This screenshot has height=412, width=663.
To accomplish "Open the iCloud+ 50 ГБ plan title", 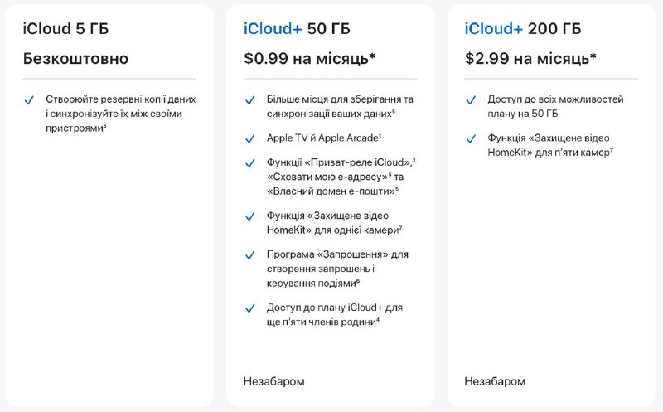I will tap(297, 29).
